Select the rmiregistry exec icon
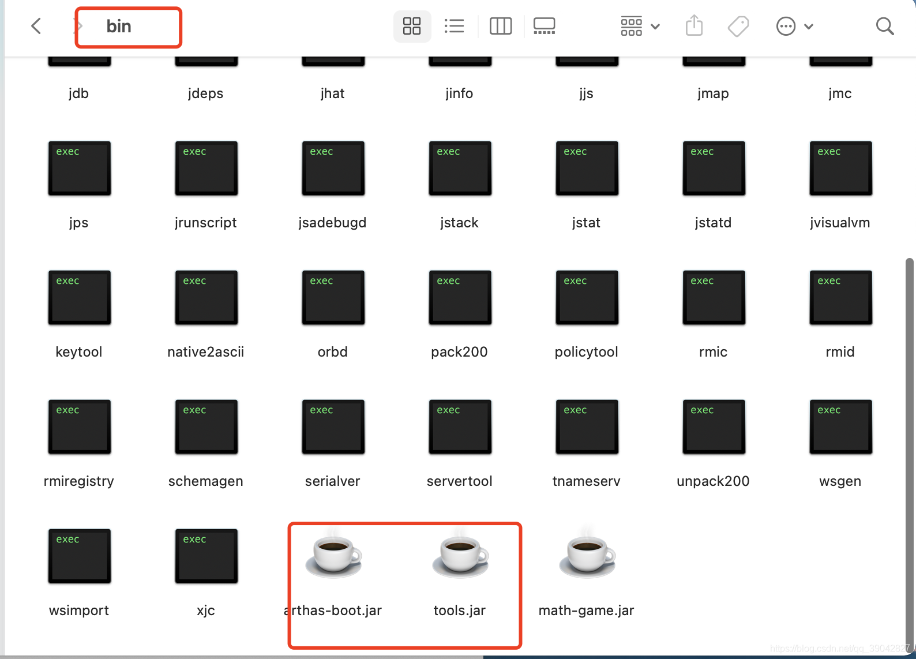 pyautogui.click(x=80, y=427)
